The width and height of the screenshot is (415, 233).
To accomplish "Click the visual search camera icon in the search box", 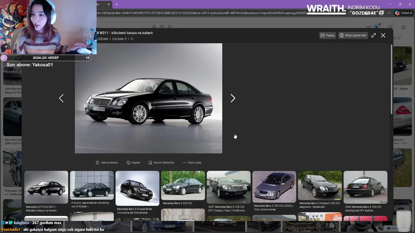I will (x=162, y=27).
